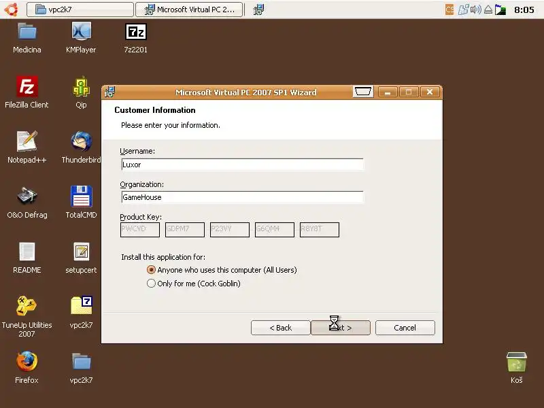The width and height of the screenshot is (544, 408).
Task: Launch the KMPlayer desktop icon
Action: [x=81, y=31]
